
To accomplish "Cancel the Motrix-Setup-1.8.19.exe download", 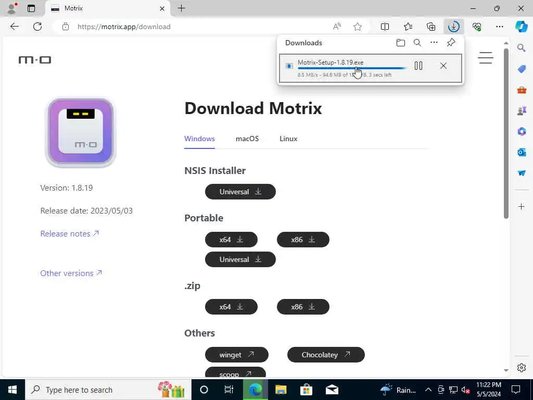I will 443,66.
